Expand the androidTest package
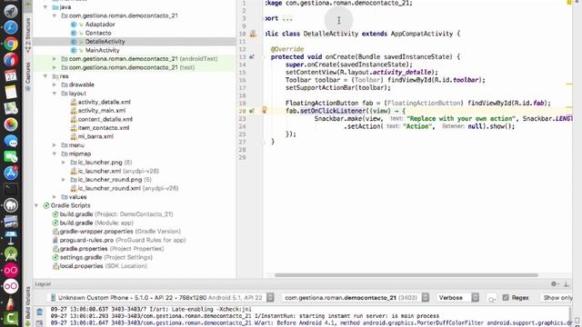The height and width of the screenshot is (327, 582). (55, 58)
